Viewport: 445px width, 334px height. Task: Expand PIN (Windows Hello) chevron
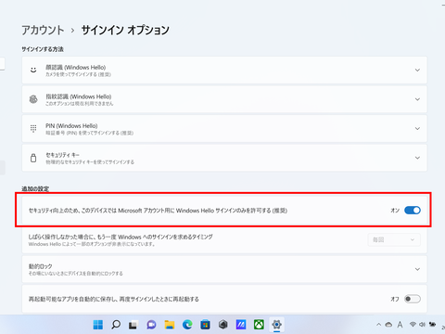[417, 128]
